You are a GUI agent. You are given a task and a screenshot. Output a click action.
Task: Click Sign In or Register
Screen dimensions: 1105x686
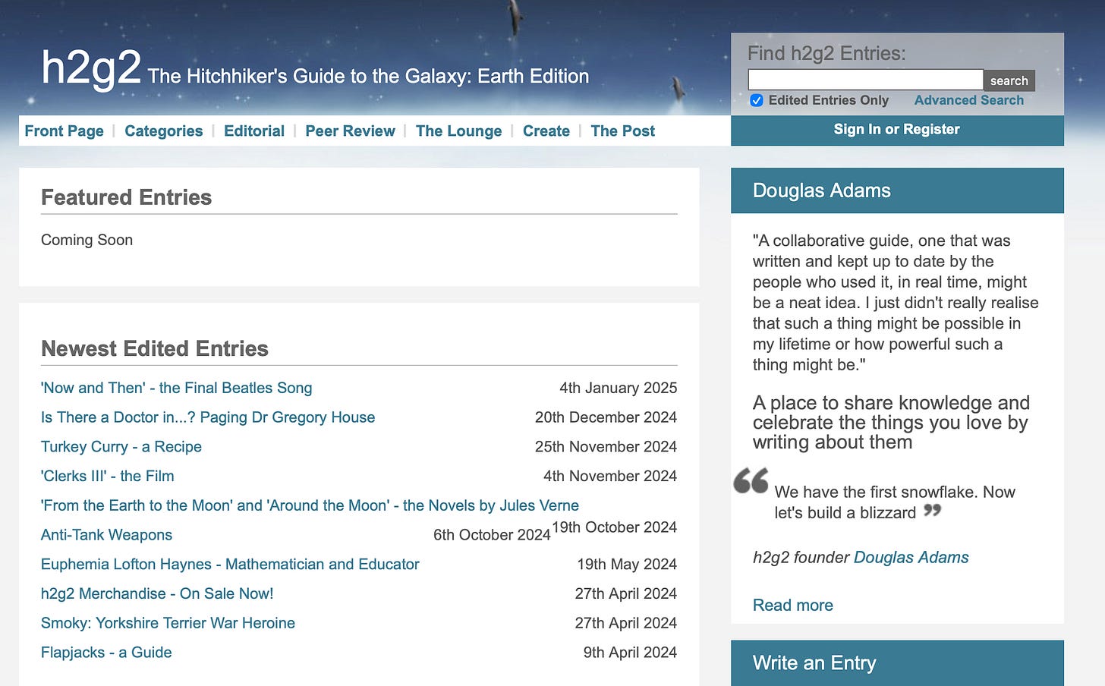897,130
